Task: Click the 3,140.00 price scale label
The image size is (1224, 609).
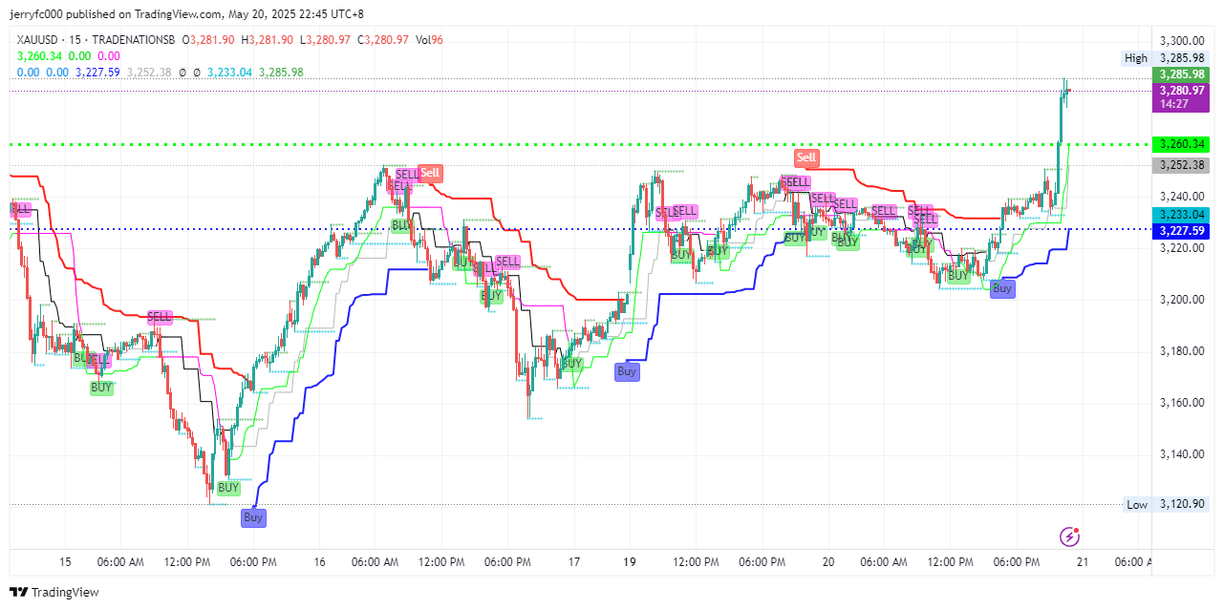Action: (1181, 454)
